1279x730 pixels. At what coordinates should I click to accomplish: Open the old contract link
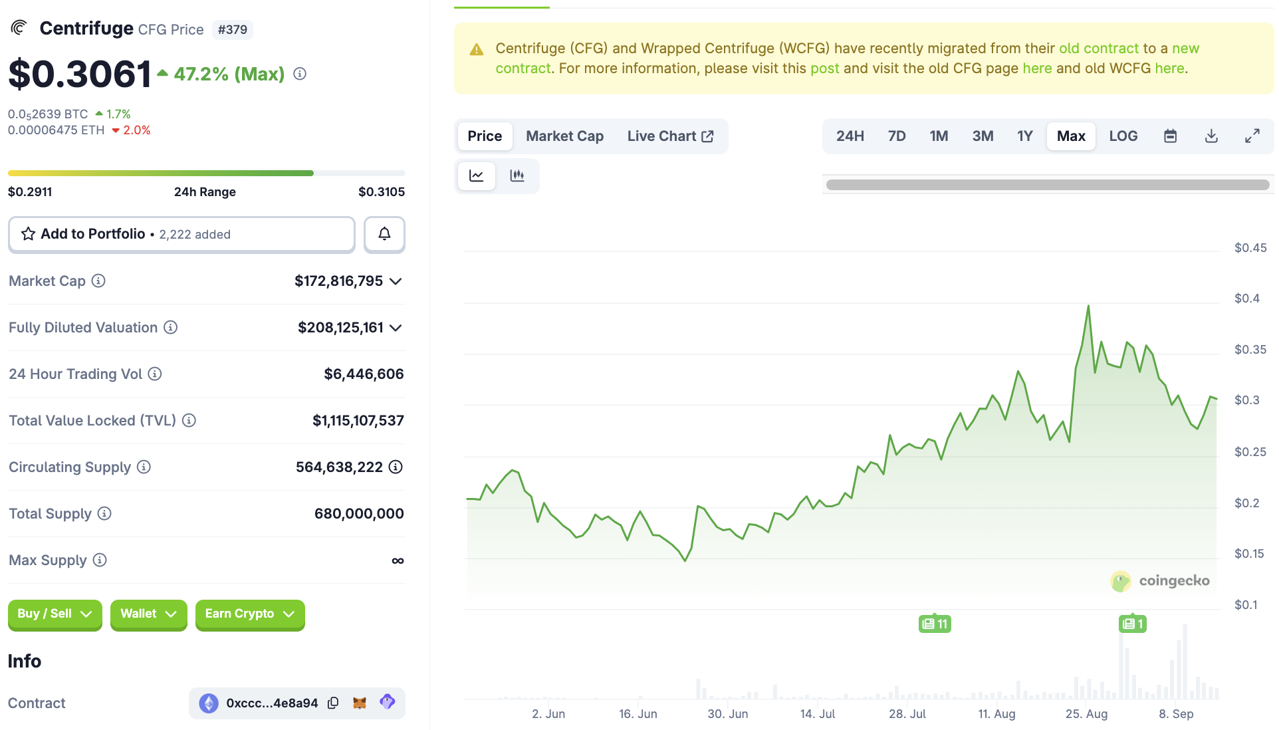[x=1098, y=48]
